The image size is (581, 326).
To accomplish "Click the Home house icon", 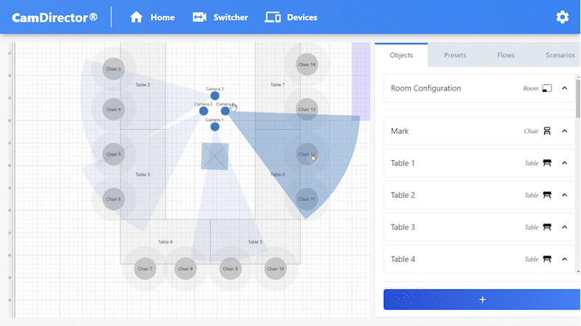I will (x=136, y=17).
